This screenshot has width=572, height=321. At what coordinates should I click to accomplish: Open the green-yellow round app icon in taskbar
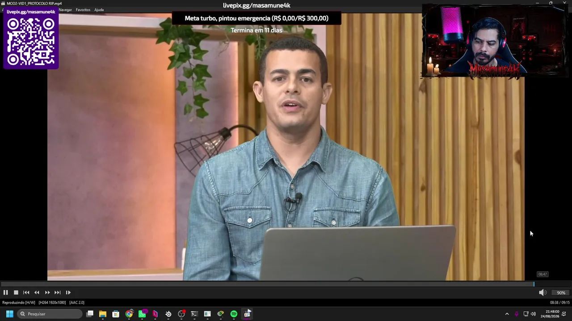(x=220, y=314)
